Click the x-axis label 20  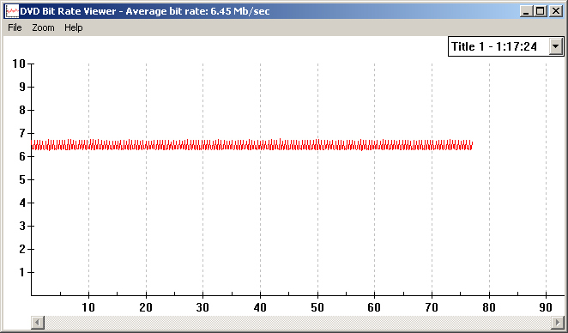pos(146,307)
